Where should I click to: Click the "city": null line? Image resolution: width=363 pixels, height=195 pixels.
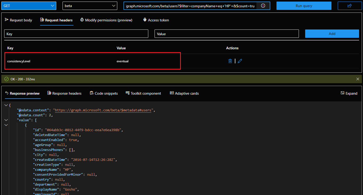pos(46,155)
